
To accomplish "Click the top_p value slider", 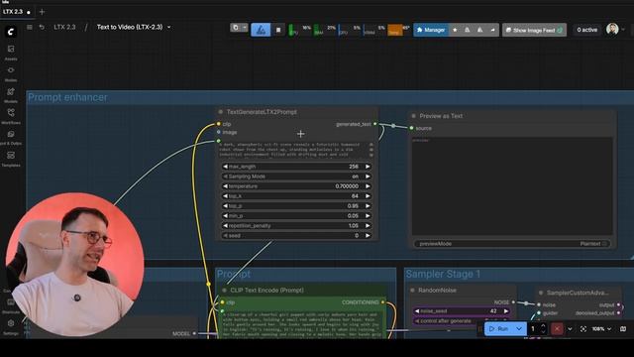I will click(x=296, y=206).
